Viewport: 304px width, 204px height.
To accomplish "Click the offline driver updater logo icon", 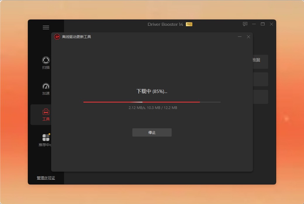I will pos(57,37).
